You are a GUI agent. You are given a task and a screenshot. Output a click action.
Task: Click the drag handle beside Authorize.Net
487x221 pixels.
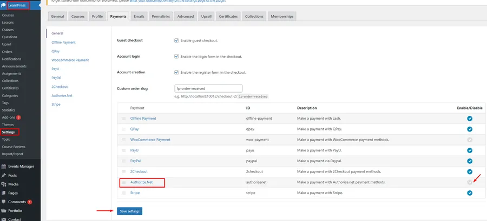click(123, 182)
